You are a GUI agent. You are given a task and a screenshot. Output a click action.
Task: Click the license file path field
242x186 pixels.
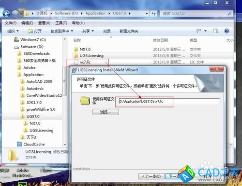[169, 102]
